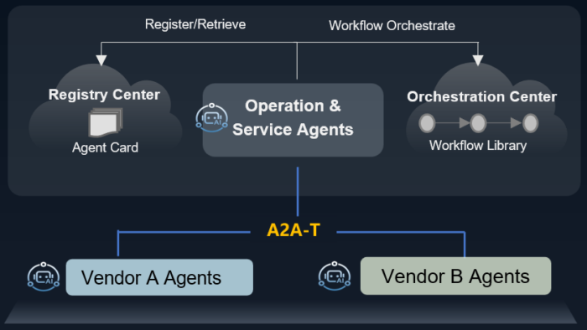Image resolution: width=587 pixels, height=330 pixels.
Task: Click the Registry Center heading
Action: pos(104,95)
